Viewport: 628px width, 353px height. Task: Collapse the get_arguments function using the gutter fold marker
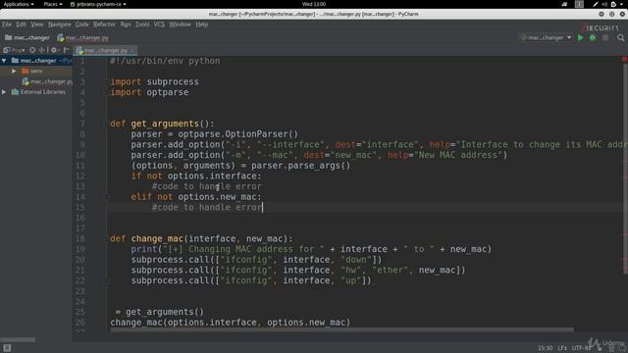[x=107, y=124]
